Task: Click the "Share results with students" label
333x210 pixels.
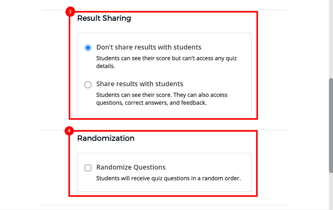Action: [x=140, y=84]
